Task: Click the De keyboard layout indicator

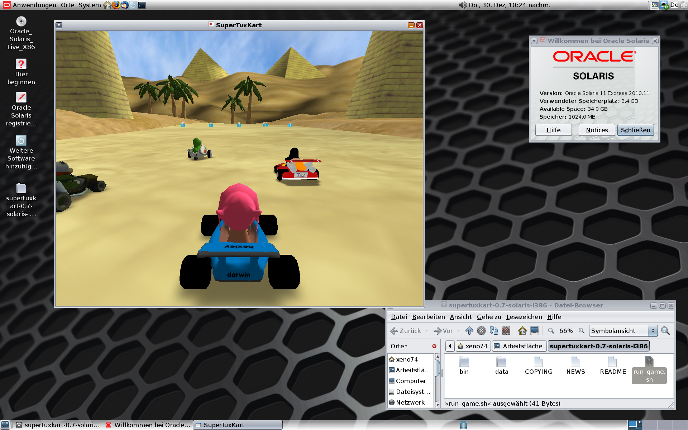Action: [674, 5]
